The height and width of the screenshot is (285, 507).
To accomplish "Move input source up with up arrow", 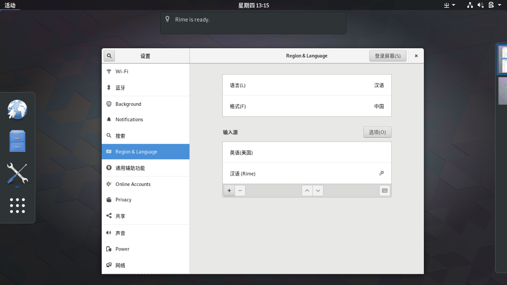I will coord(307,191).
